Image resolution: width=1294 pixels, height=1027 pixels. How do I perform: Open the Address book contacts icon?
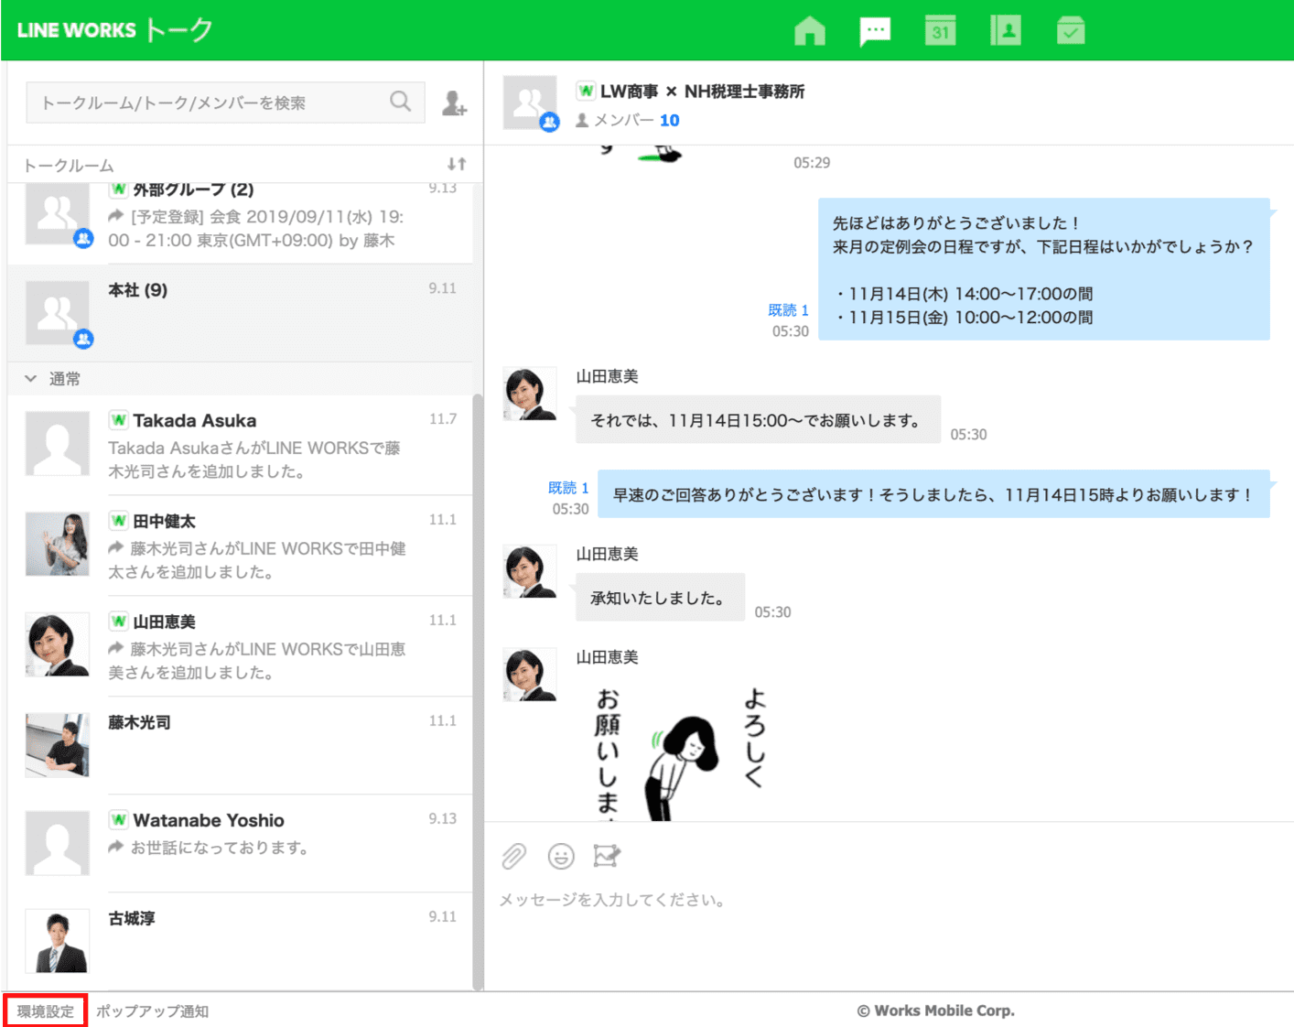click(1005, 30)
